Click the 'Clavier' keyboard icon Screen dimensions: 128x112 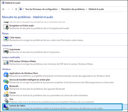6,94
